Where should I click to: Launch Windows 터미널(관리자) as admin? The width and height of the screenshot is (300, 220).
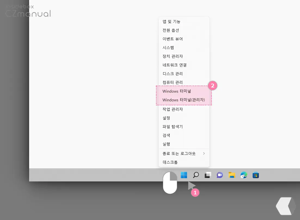pyautogui.click(x=184, y=100)
